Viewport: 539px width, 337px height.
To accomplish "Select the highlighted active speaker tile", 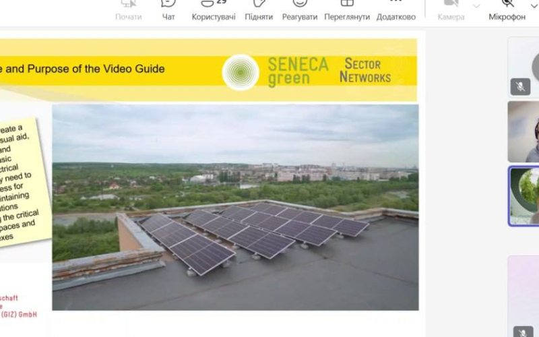I will pyautogui.click(x=524, y=196).
